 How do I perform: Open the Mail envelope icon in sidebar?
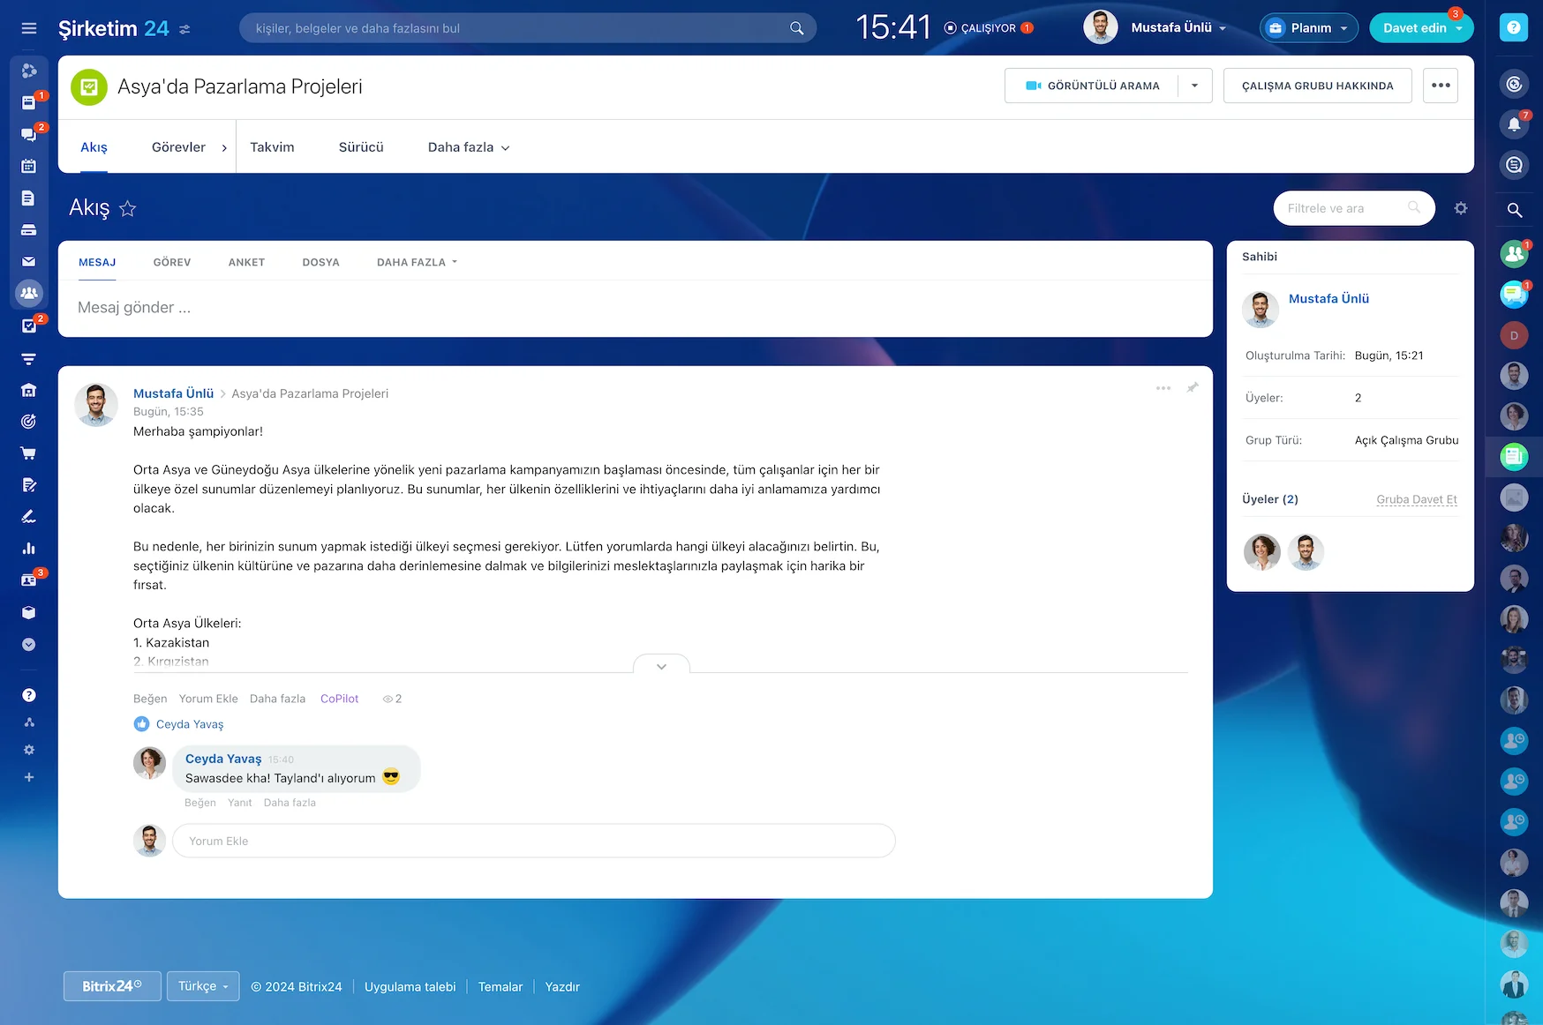(28, 261)
